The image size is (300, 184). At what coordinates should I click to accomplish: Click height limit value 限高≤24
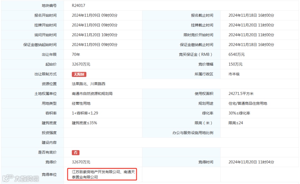[236, 123]
